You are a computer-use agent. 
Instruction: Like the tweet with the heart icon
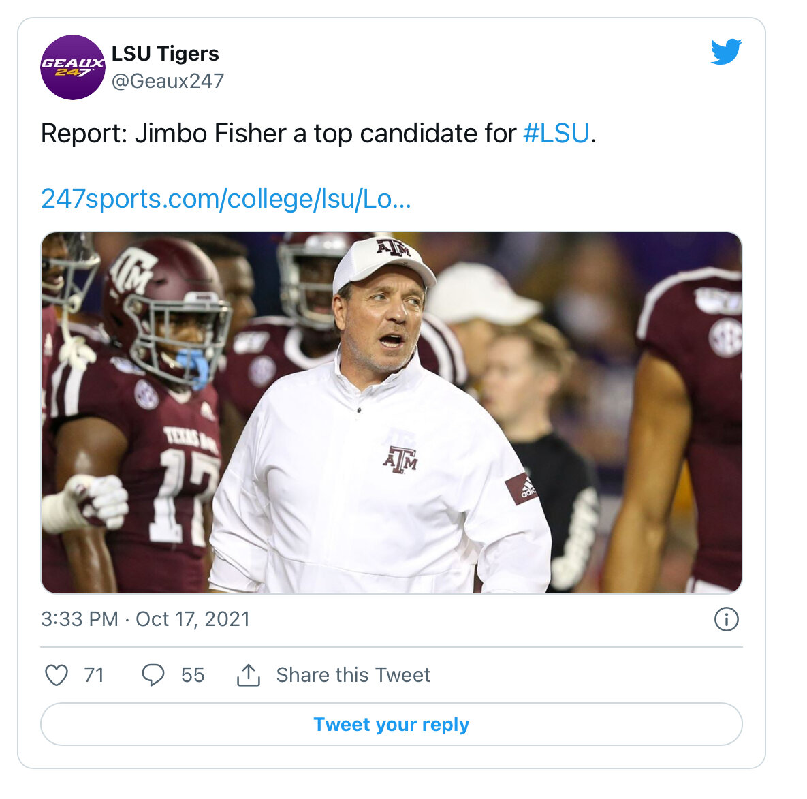point(57,675)
